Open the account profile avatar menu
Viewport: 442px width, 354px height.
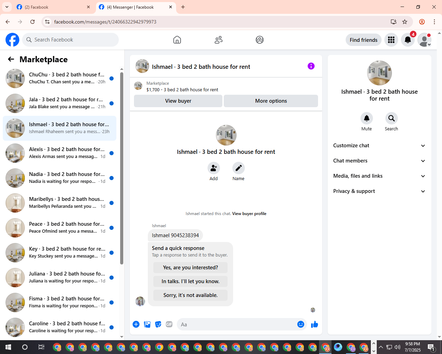click(x=424, y=40)
